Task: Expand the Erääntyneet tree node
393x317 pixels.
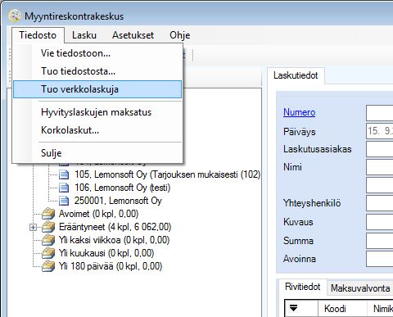Action: point(33,227)
